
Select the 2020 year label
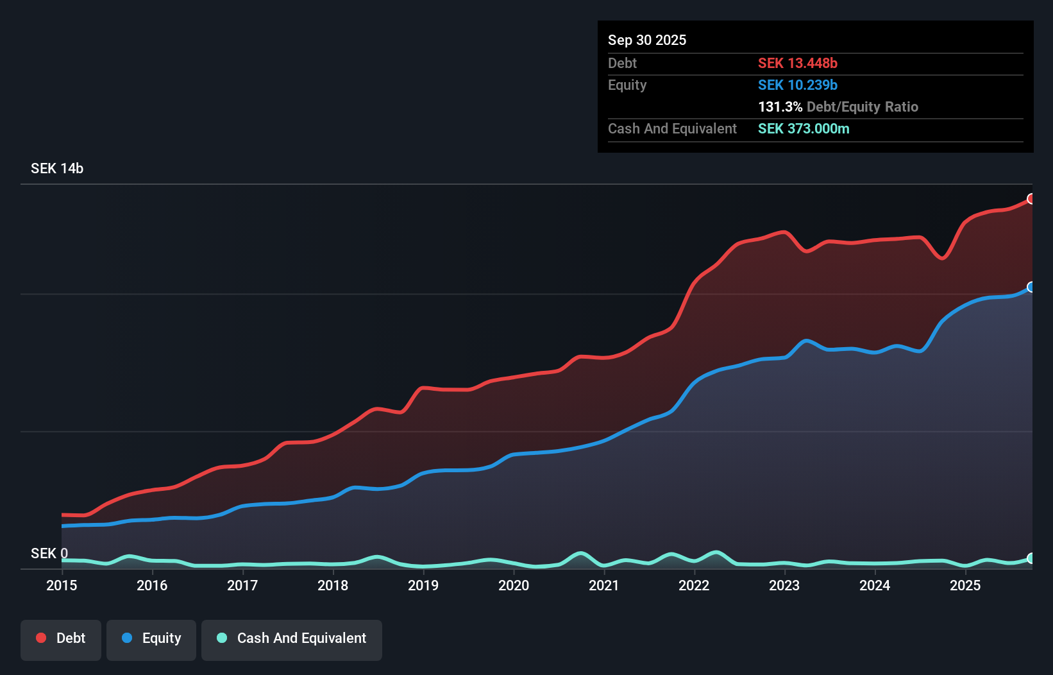tap(514, 586)
